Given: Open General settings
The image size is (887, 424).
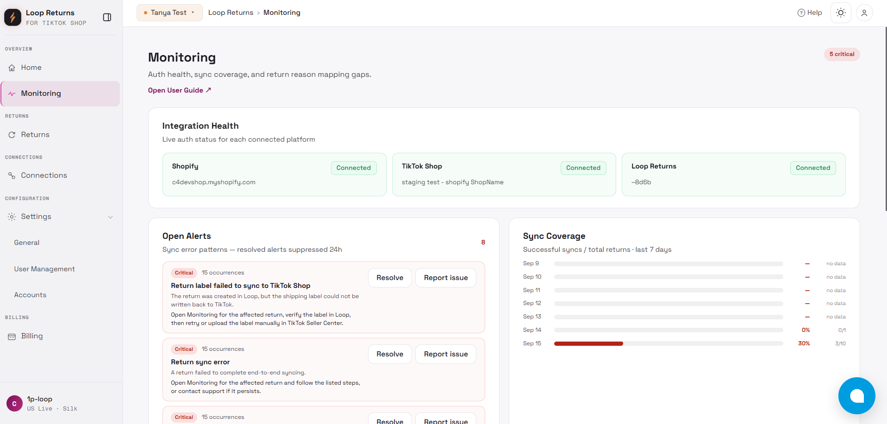Looking at the screenshot, I should pos(27,243).
